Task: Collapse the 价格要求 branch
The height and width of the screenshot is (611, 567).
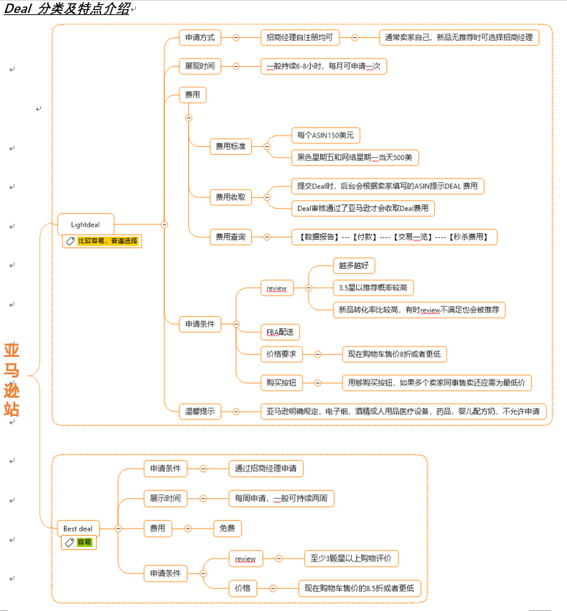Action: pyautogui.click(x=318, y=354)
